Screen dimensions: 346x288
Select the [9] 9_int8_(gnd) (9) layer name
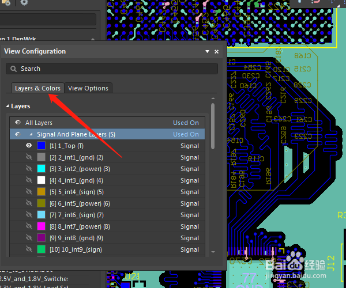pyautogui.click(x=76, y=238)
